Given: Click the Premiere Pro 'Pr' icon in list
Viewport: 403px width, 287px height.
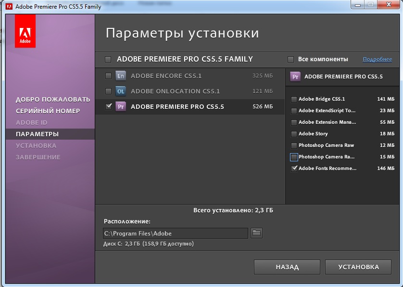Looking at the screenshot, I should click(x=121, y=106).
